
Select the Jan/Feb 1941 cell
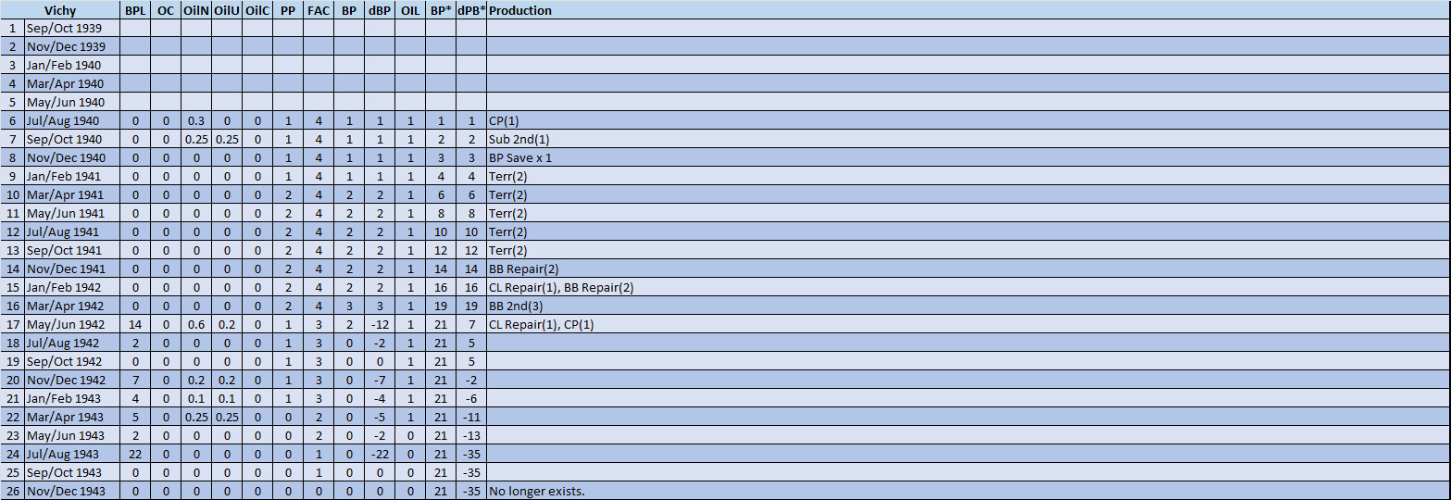pos(72,177)
